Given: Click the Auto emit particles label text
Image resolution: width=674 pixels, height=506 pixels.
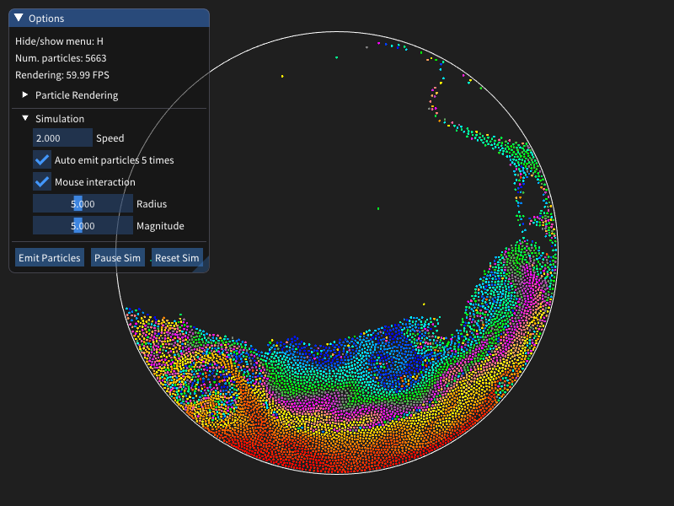Looking at the screenshot, I should pyautogui.click(x=115, y=160).
